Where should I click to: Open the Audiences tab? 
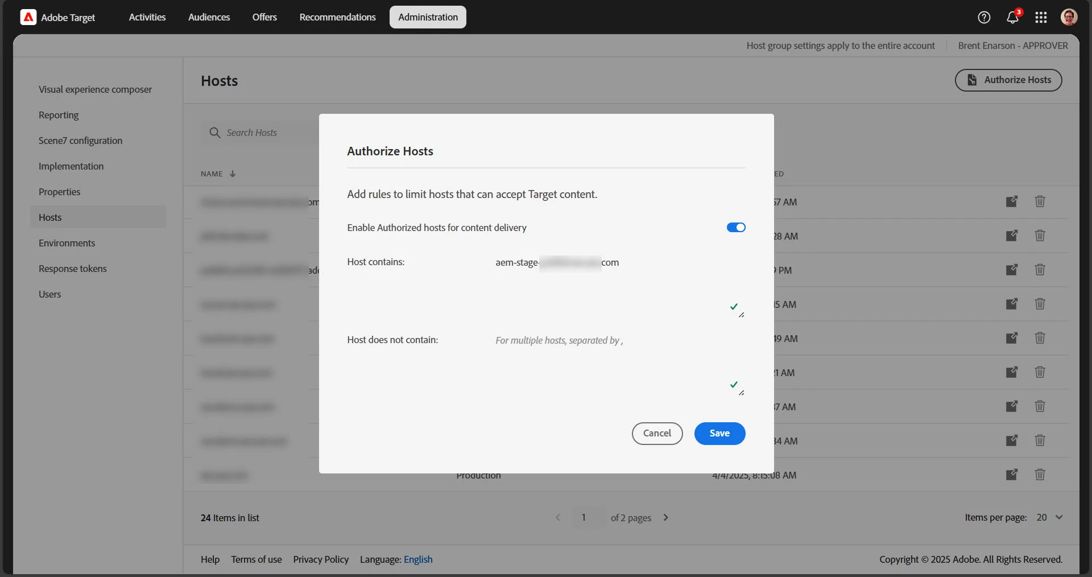click(209, 17)
